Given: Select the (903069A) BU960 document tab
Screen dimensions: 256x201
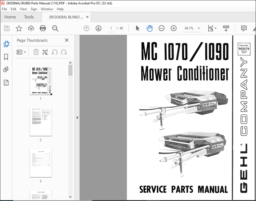Looking at the screenshot, I should point(66,17).
